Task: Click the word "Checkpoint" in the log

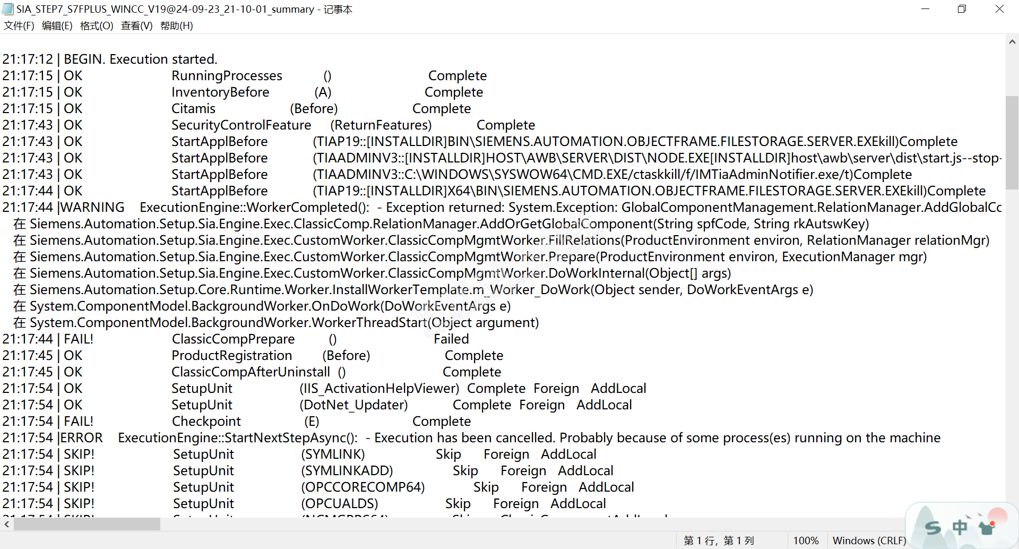Action: (206, 421)
